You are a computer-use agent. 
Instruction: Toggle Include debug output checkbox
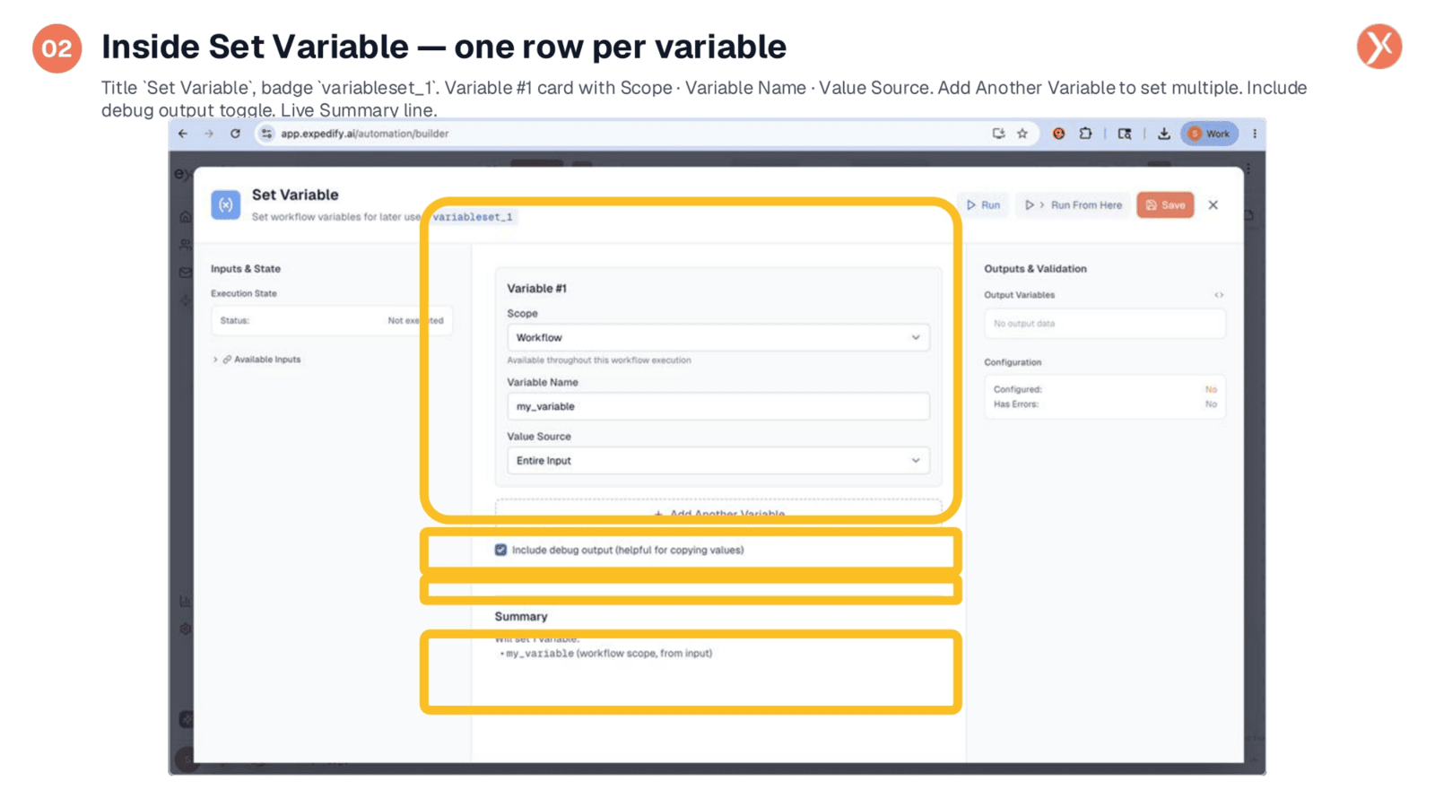500,550
